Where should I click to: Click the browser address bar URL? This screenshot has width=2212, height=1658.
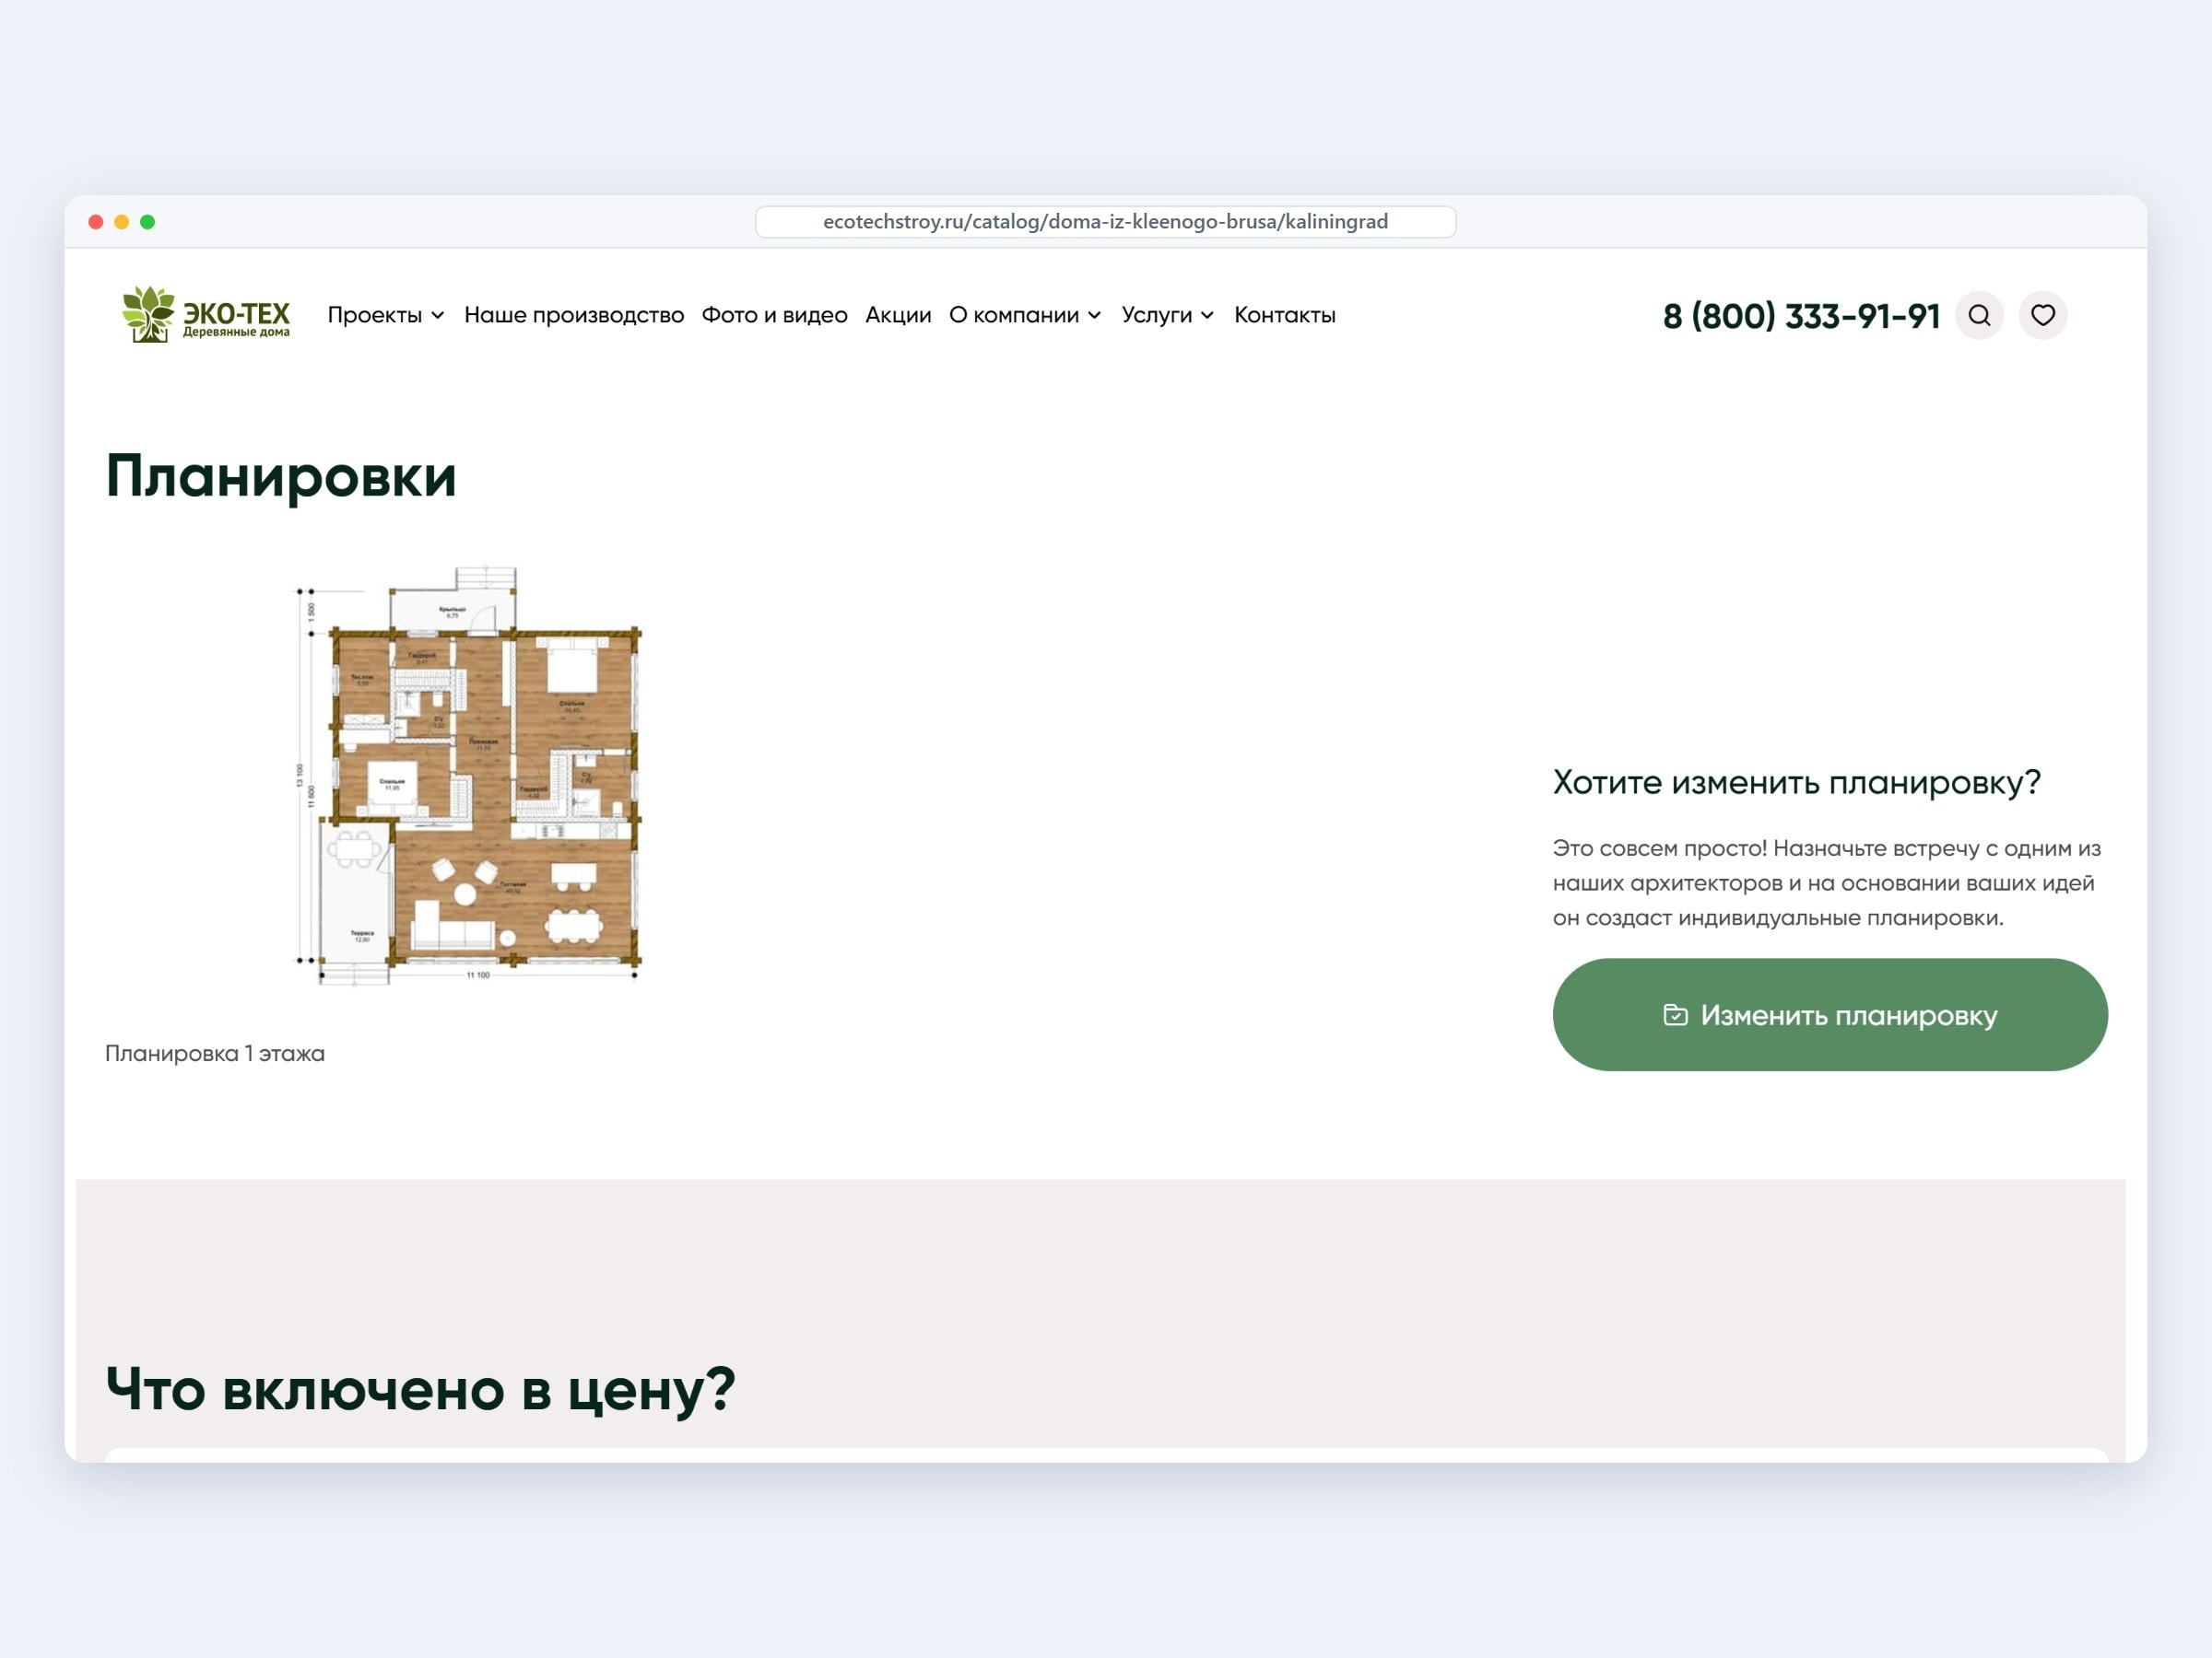(x=1105, y=222)
